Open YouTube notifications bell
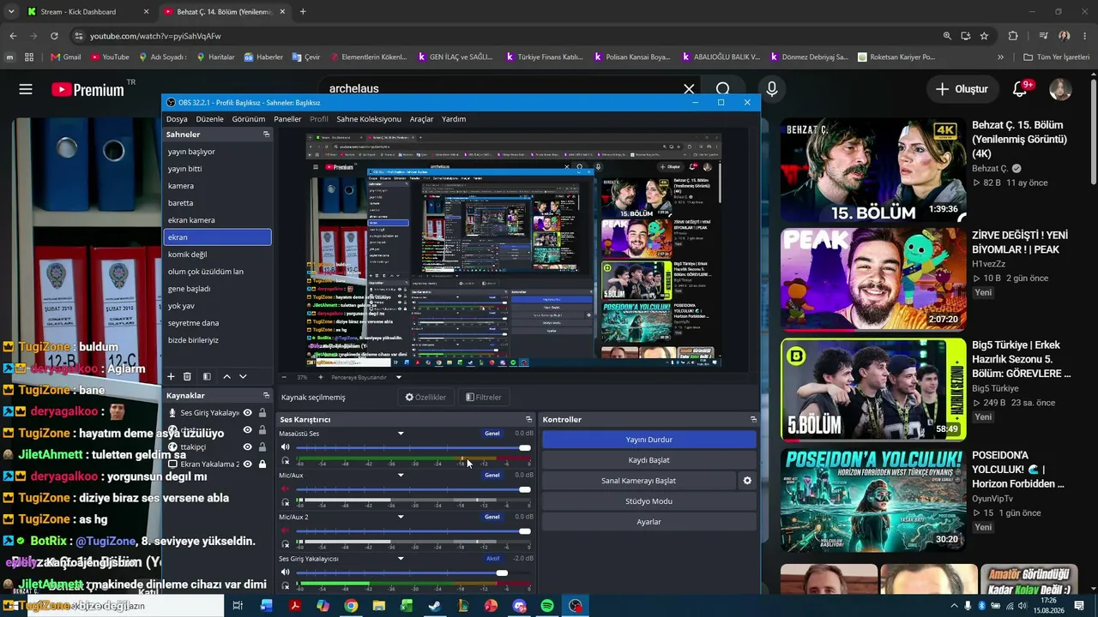Screen dimensions: 1098x617 [1021, 89]
